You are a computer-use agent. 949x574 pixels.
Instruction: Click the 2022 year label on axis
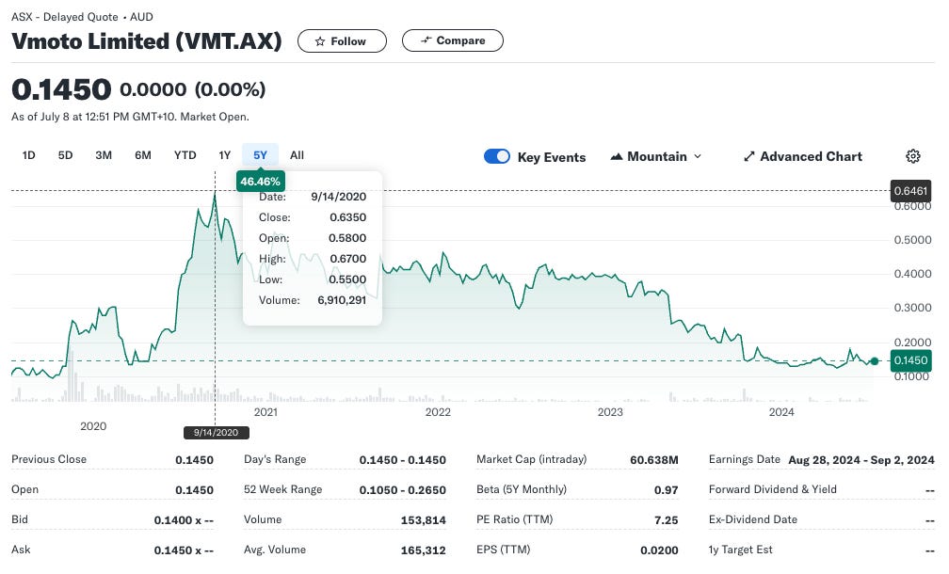[x=438, y=412]
